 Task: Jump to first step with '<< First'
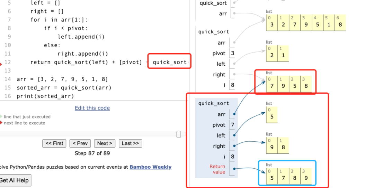54,143
